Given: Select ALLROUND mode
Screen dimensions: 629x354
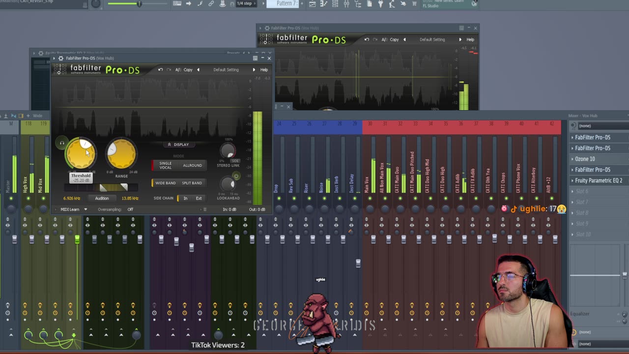Looking at the screenshot, I should [192, 165].
